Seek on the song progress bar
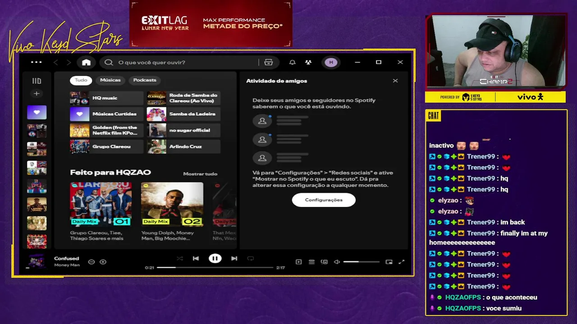This screenshot has height=324, width=577. (x=215, y=267)
